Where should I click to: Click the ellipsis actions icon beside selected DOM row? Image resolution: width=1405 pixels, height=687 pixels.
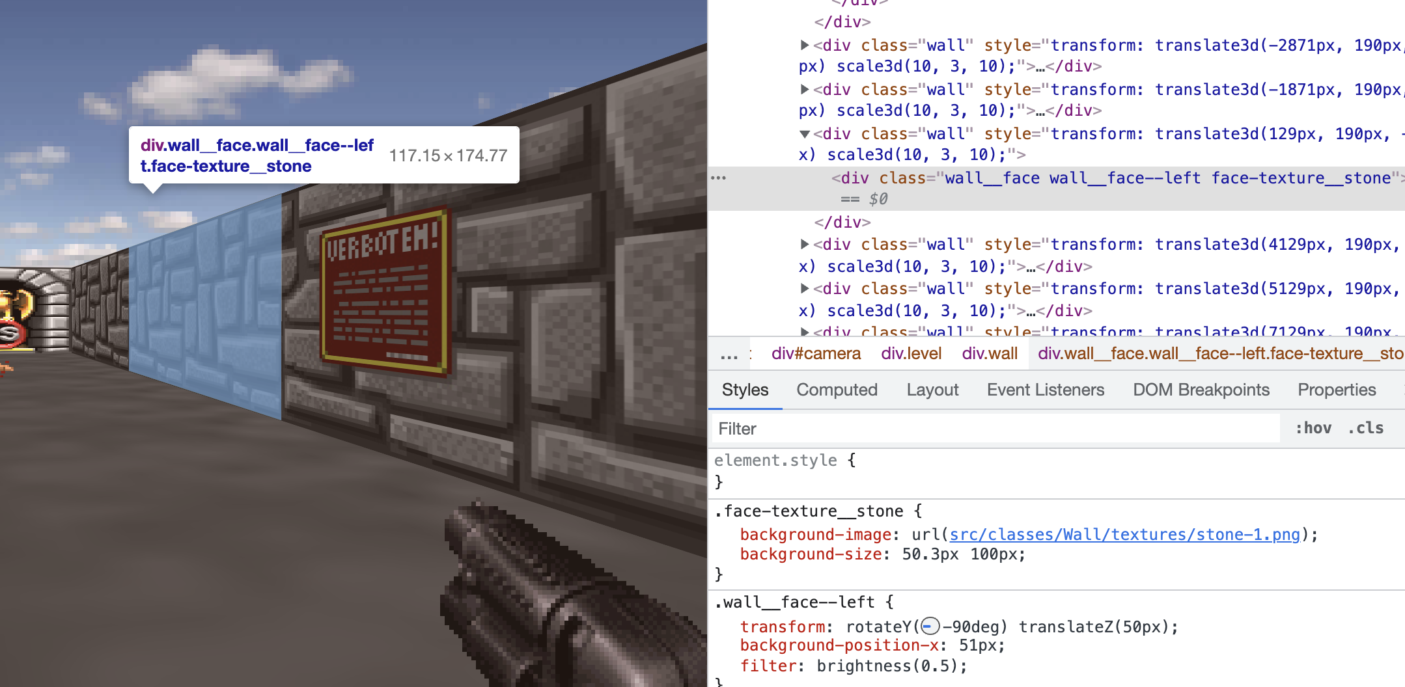coord(718,178)
